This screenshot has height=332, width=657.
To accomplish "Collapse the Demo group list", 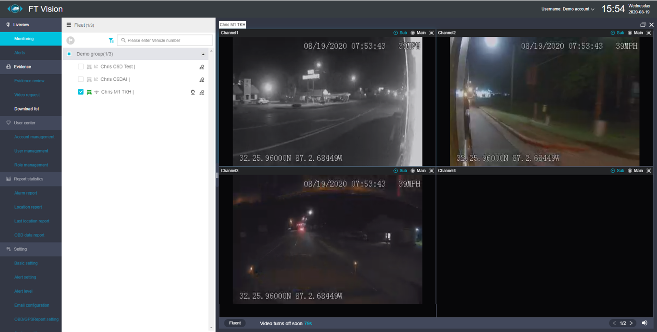I will click(x=203, y=55).
